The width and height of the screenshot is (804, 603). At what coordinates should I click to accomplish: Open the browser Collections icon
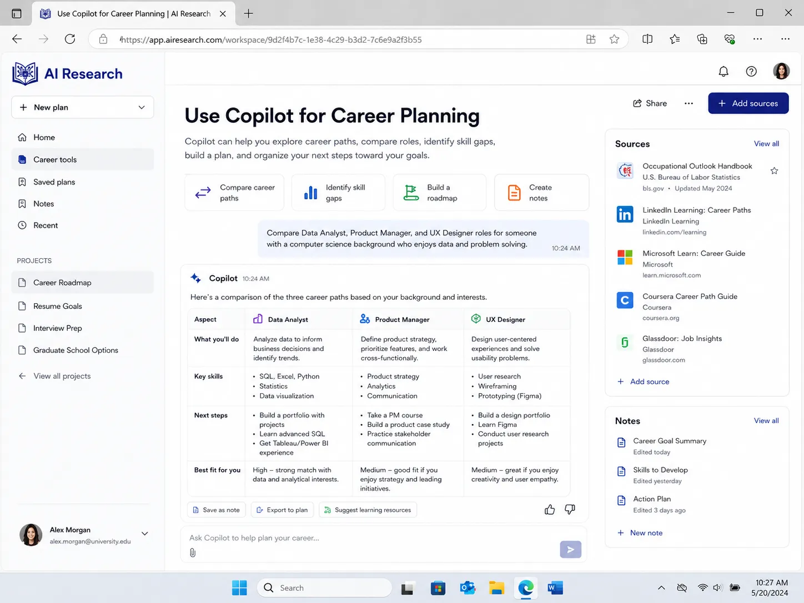pos(702,39)
